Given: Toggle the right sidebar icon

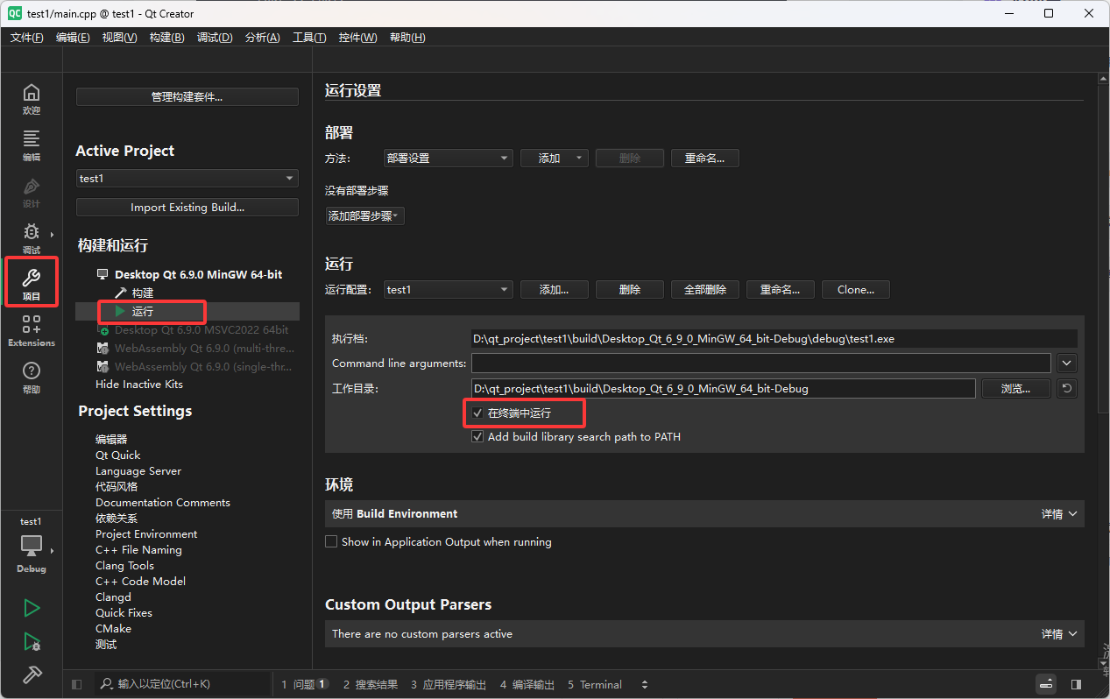Looking at the screenshot, I should tap(1077, 684).
